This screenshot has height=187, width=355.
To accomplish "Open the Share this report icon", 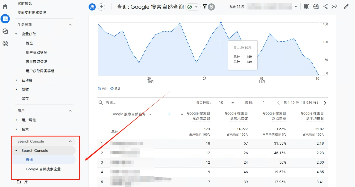I will point(325,6).
